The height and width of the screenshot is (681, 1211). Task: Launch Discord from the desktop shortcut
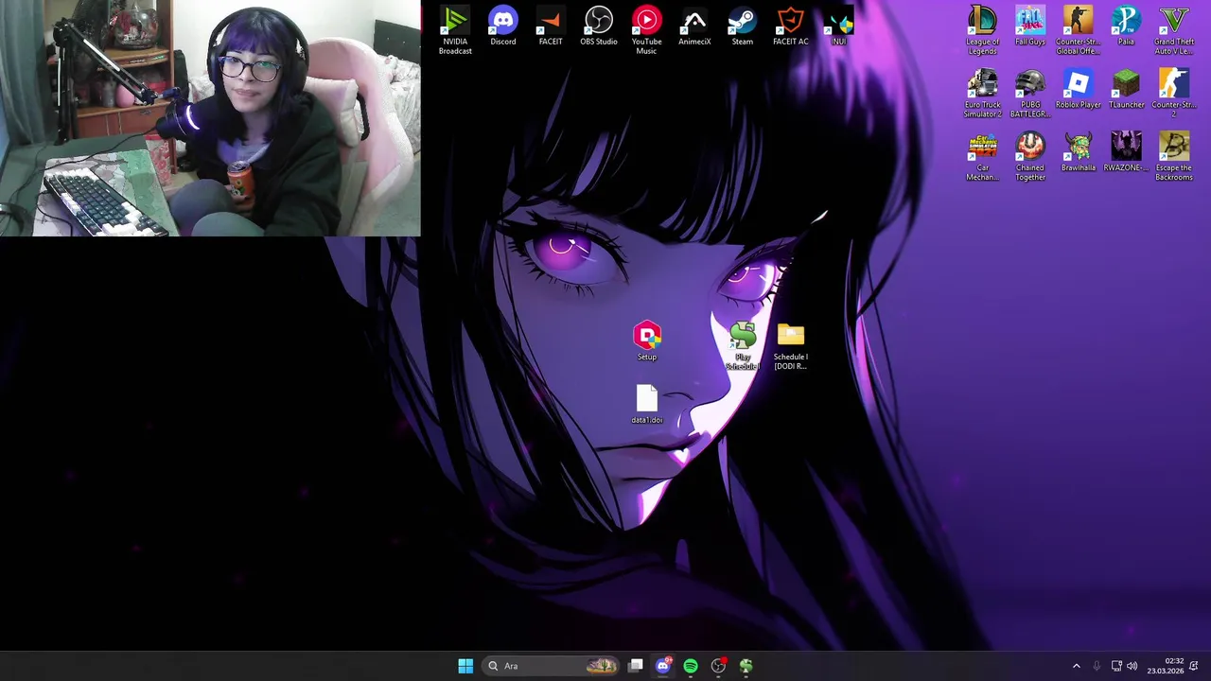[503, 26]
